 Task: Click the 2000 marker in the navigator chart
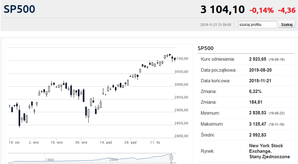pyautogui.click(x=114, y=160)
